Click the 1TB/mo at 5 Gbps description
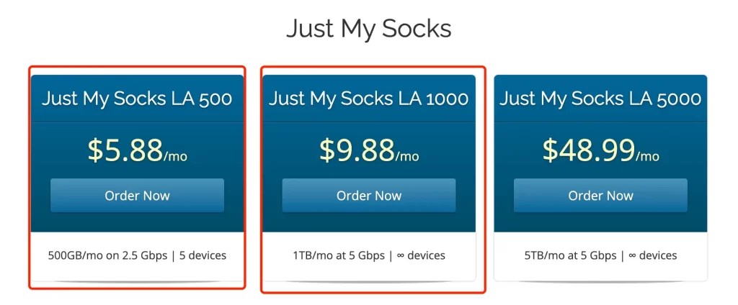This screenshot has width=738, height=305. (x=339, y=255)
